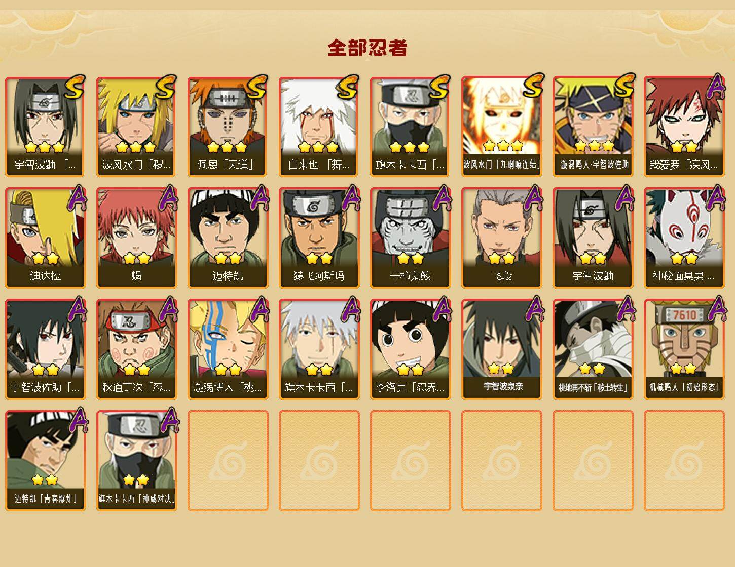Select the 波风水门「九喇嘛连结」card
The image size is (735, 567).
501,127
